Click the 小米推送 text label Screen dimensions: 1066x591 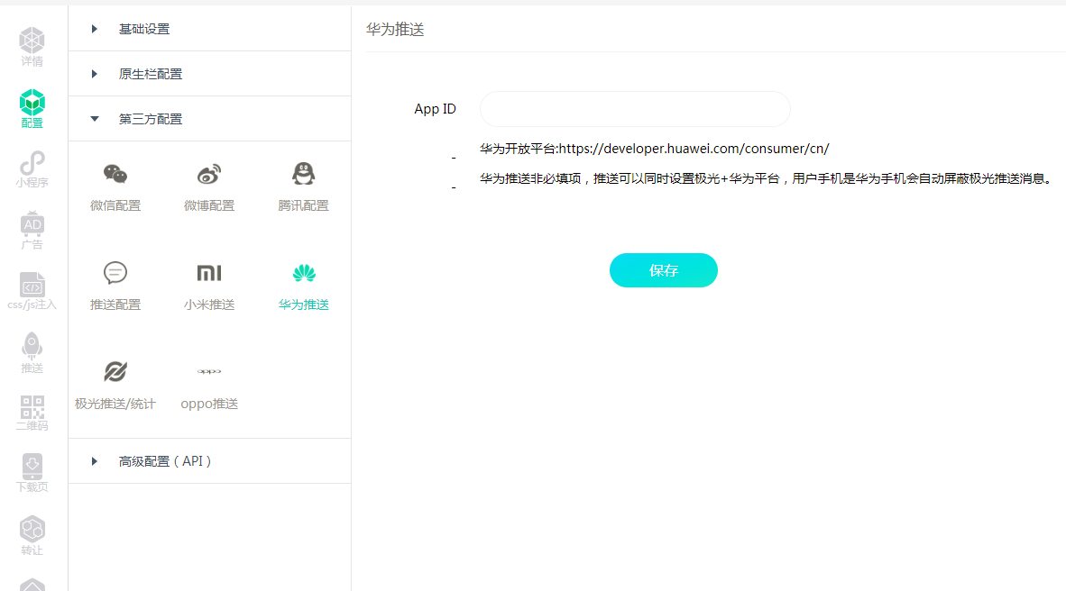tap(209, 305)
